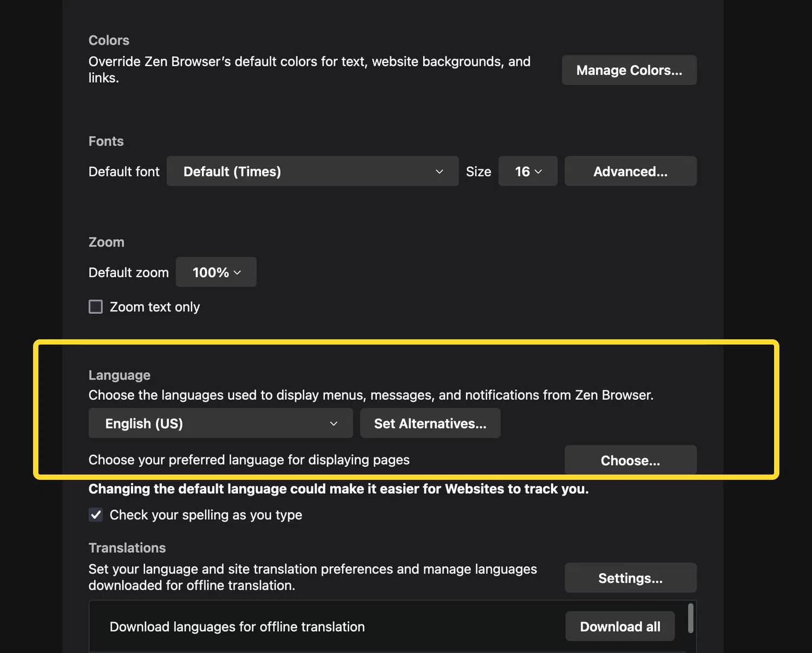The image size is (812, 653).
Task: Click the chevron arrow beside font size 16
Action: [538, 172]
